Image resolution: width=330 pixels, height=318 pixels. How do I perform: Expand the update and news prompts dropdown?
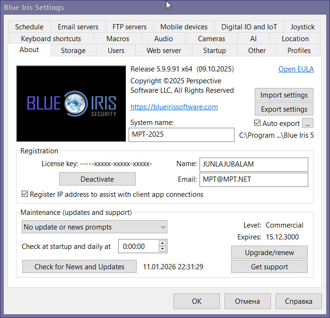pyautogui.click(x=95, y=227)
